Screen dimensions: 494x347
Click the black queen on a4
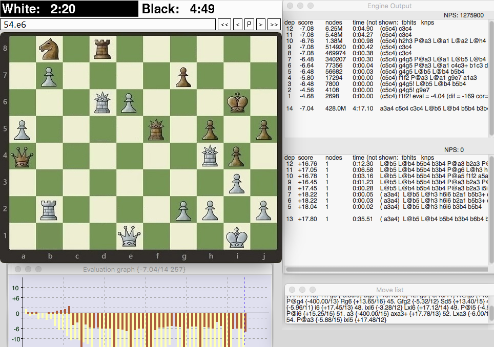click(23, 157)
